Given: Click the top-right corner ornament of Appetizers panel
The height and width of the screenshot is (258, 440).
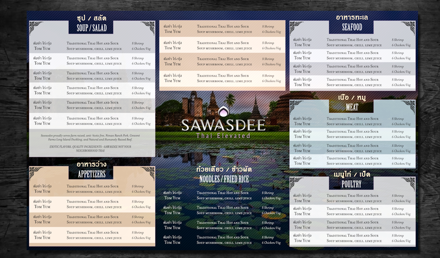Looking at the screenshot, I should [x=147, y=173].
